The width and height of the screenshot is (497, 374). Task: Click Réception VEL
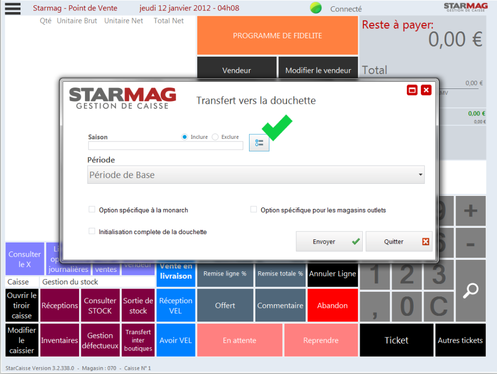pyautogui.click(x=176, y=305)
